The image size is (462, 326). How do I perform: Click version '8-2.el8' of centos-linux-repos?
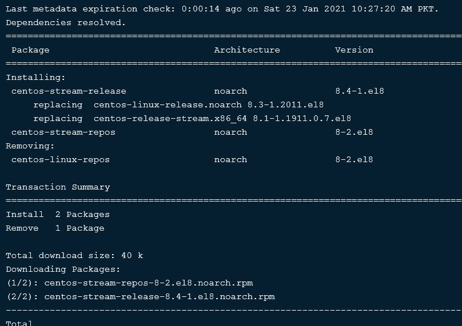pyautogui.click(x=354, y=160)
